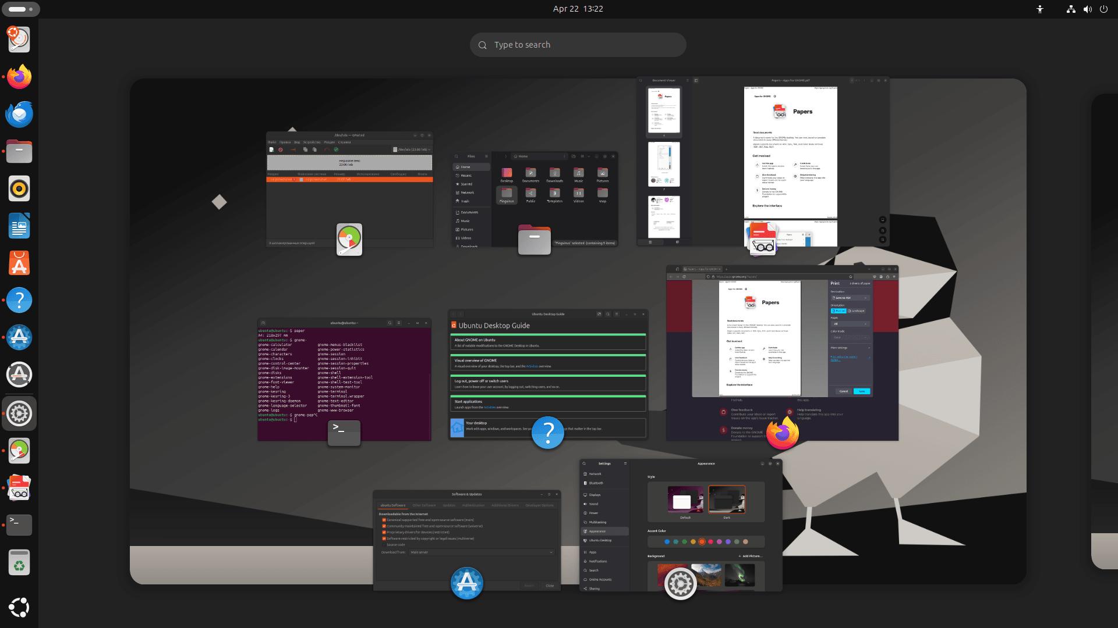Open About GNOME on Ubuntu guide entry
The width and height of the screenshot is (1118, 628).
tap(548, 342)
